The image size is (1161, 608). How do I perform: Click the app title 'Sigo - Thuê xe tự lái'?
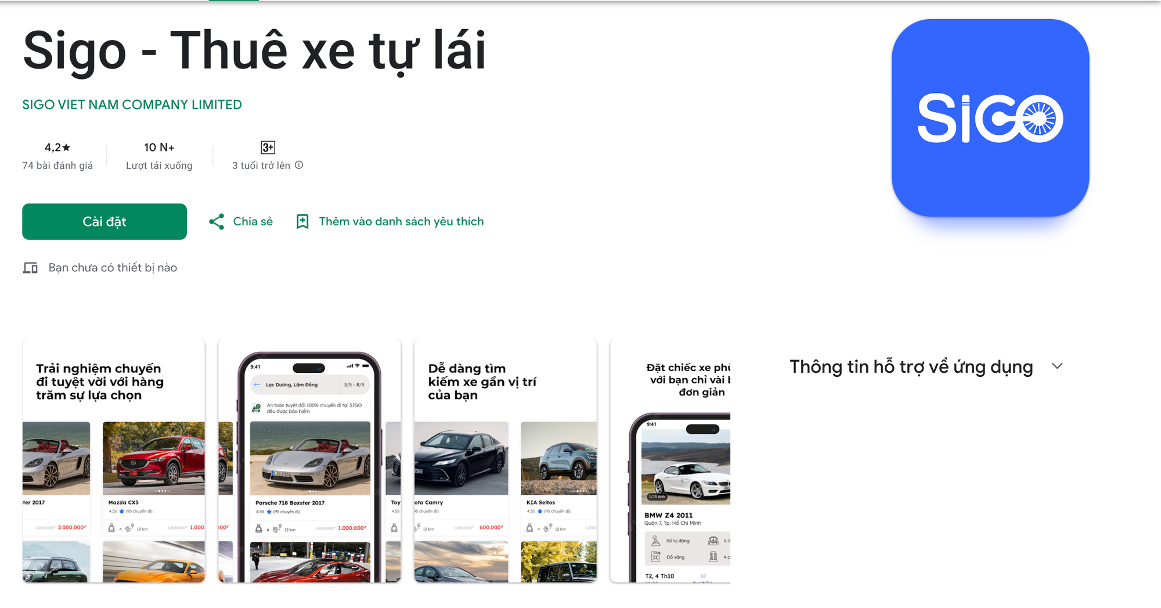tap(254, 51)
